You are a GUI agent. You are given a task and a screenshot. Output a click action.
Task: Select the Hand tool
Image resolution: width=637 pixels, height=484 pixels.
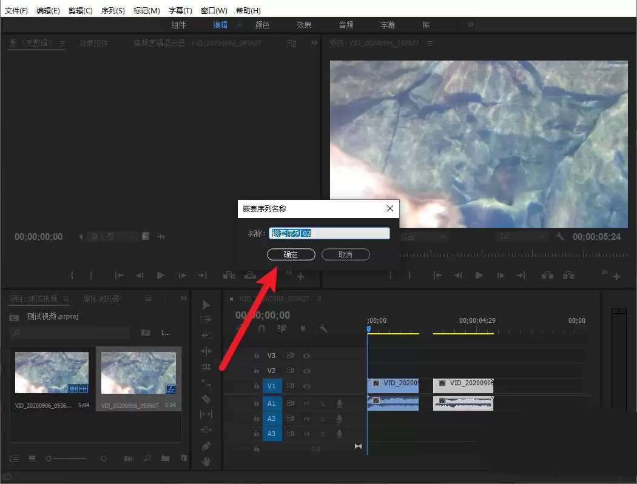tap(206, 461)
